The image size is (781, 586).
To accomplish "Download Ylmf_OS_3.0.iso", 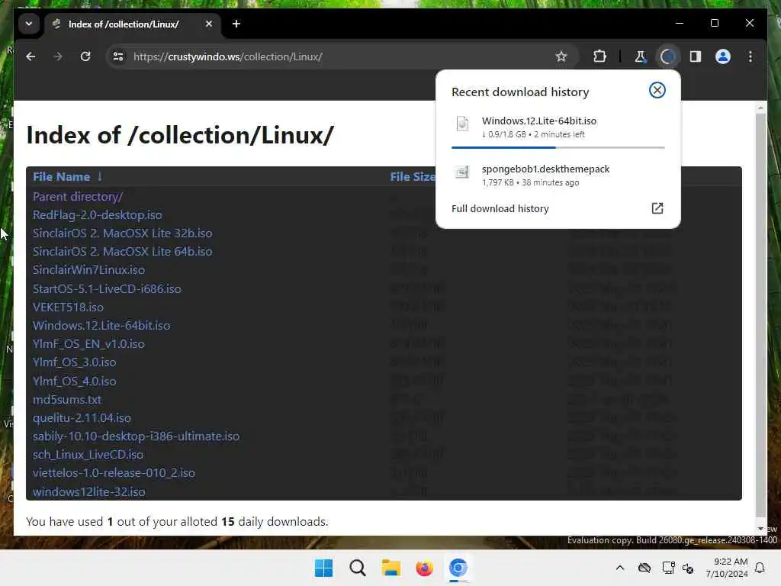I will pos(74,362).
